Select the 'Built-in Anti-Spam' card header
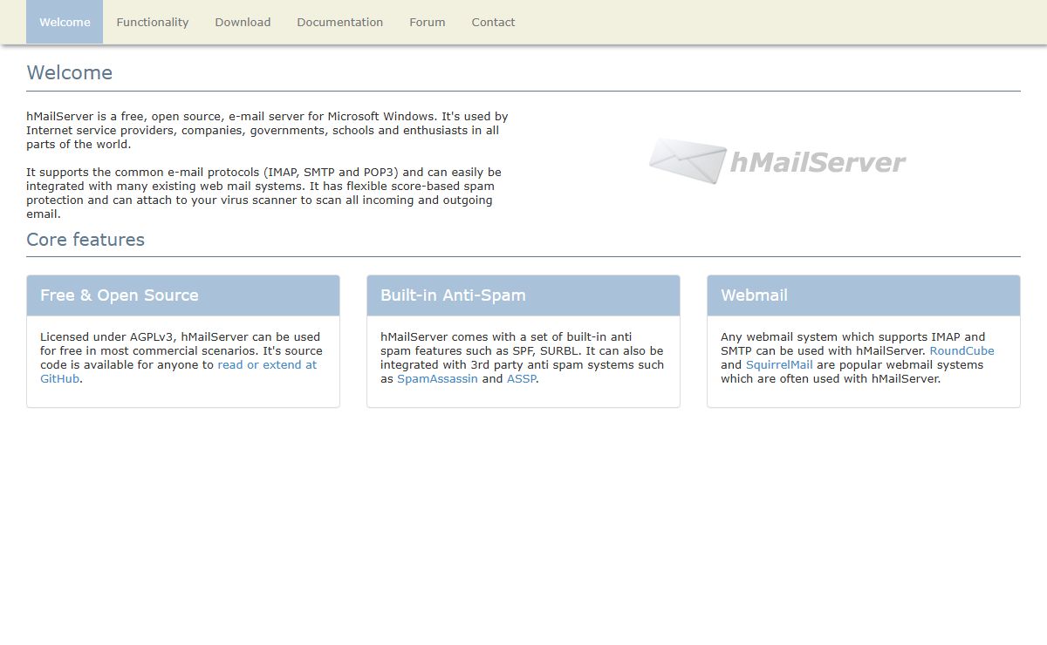Viewport: 1047px width, 645px height. pyautogui.click(x=523, y=295)
